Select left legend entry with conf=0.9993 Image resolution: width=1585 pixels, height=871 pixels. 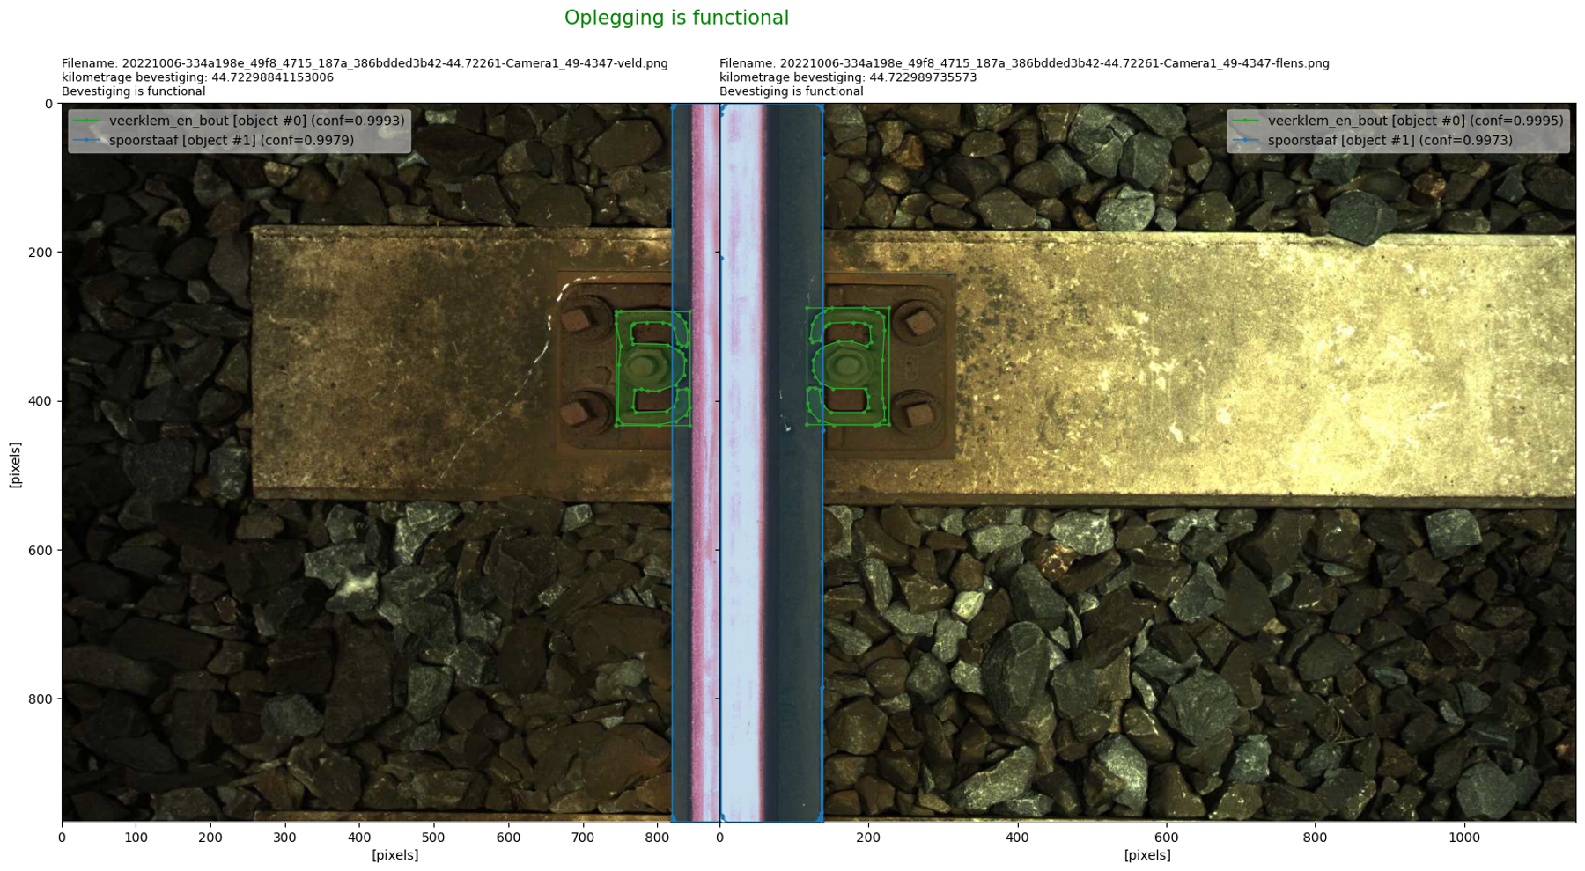[256, 121]
